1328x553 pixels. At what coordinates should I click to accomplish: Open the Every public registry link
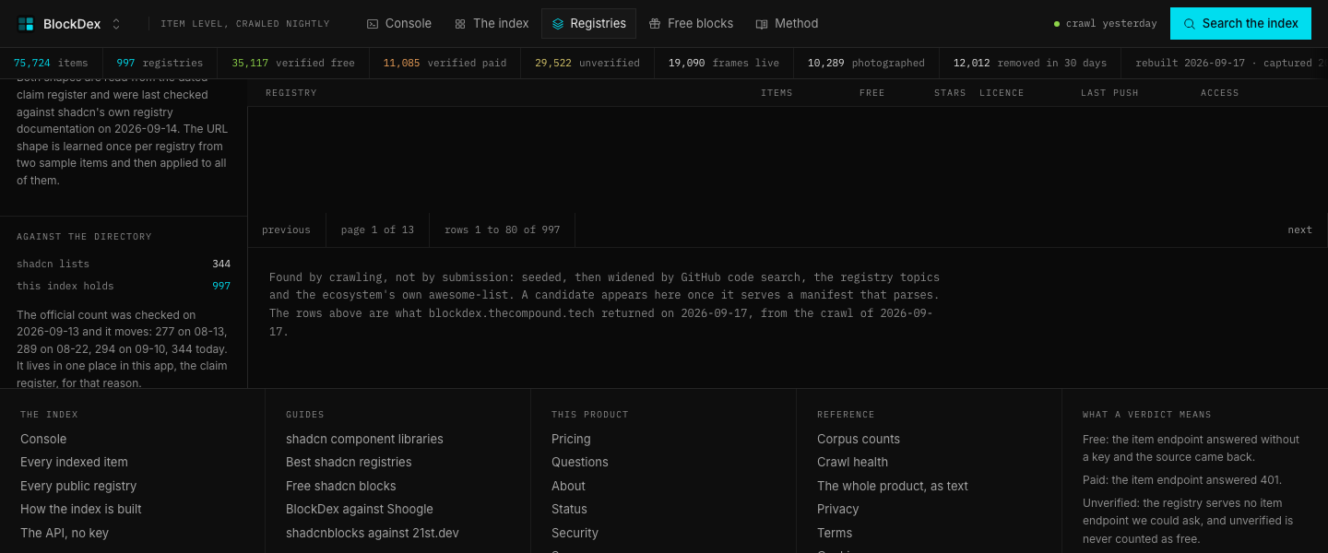click(x=78, y=487)
